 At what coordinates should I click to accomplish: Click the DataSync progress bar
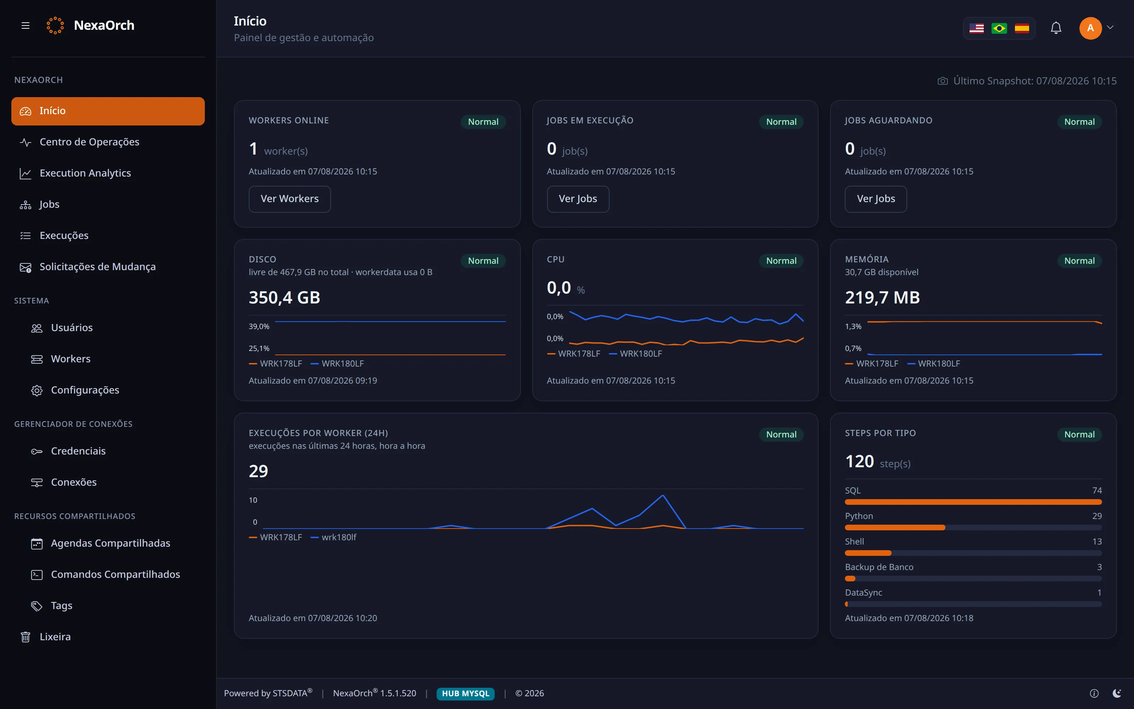973,604
